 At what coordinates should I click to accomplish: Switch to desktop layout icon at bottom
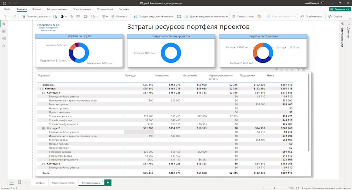click(11, 182)
